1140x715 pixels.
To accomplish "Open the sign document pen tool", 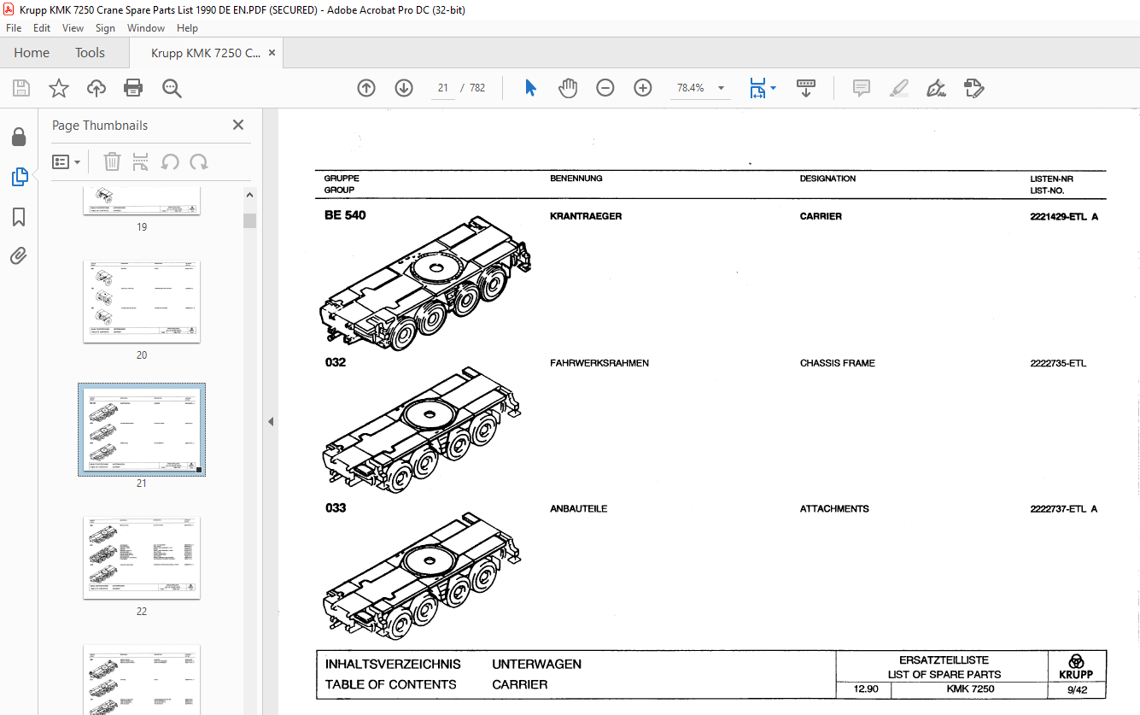I will [936, 88].
